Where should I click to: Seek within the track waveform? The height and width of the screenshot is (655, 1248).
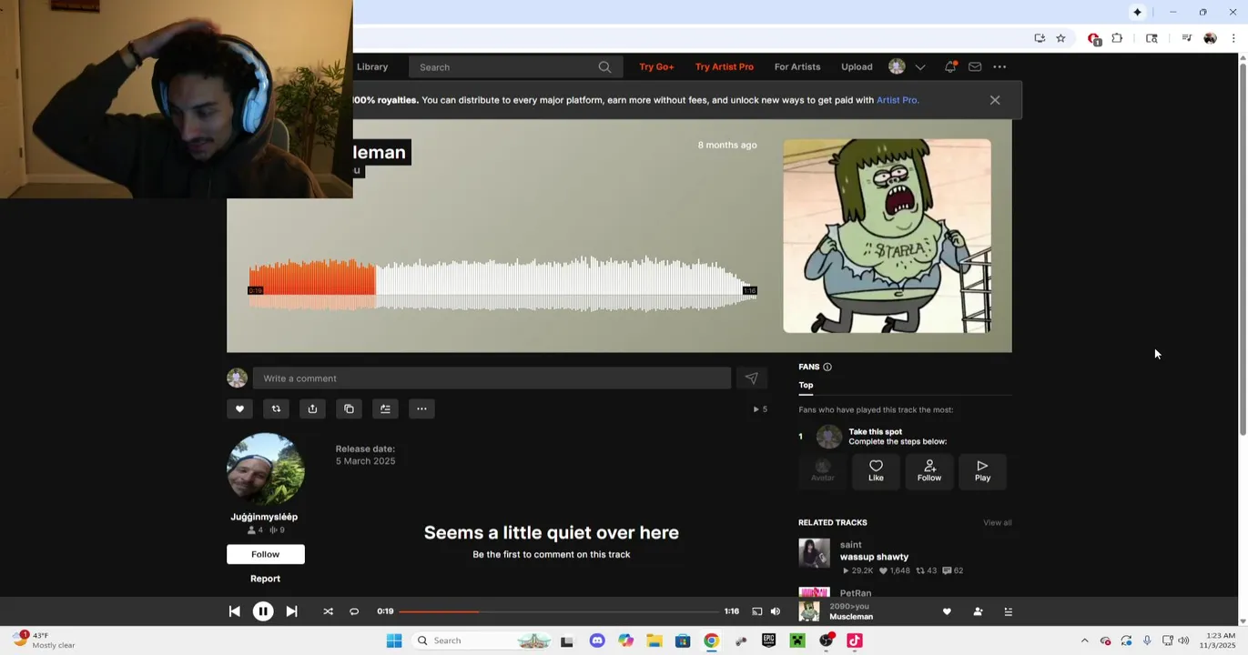coord(502,284)
